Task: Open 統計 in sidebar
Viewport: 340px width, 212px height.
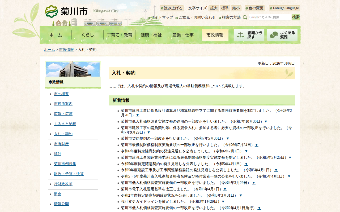Action: [58, 154]
